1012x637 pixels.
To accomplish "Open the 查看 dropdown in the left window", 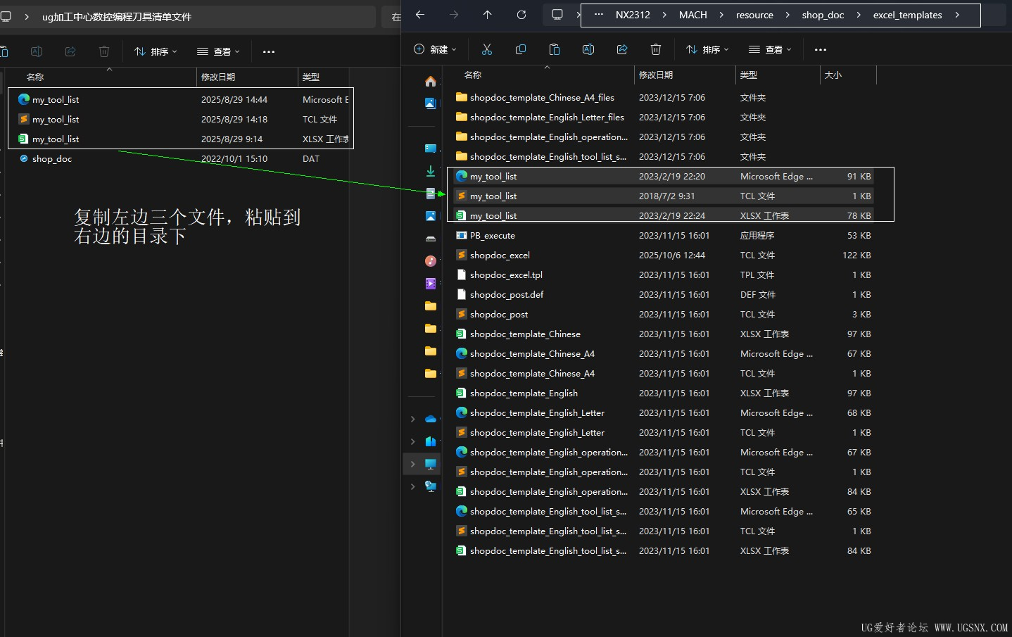I will point(218,51).
